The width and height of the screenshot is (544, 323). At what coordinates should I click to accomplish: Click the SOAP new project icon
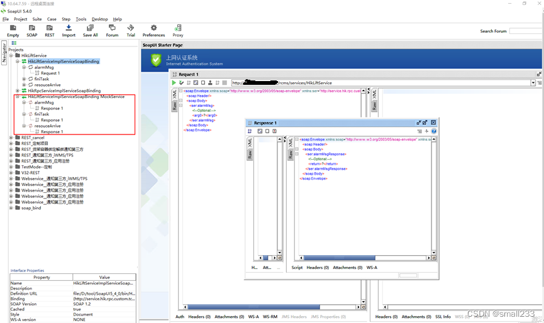point(32,28)
